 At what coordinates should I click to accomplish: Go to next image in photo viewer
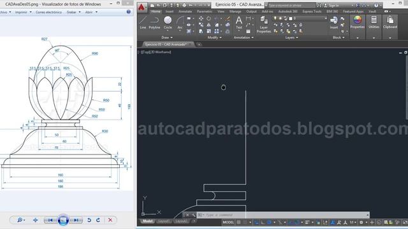point(76,220)
